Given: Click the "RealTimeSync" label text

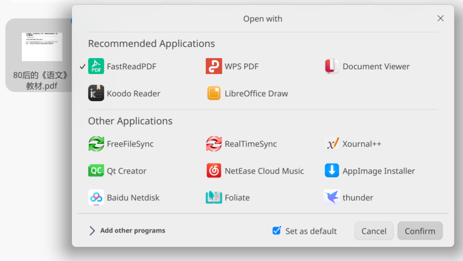Looking at the screenshot, I should coord(251,144).
